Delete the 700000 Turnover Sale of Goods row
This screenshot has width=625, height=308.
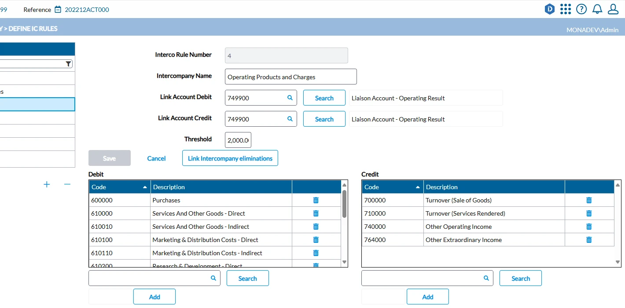click(x=589, y=200)
